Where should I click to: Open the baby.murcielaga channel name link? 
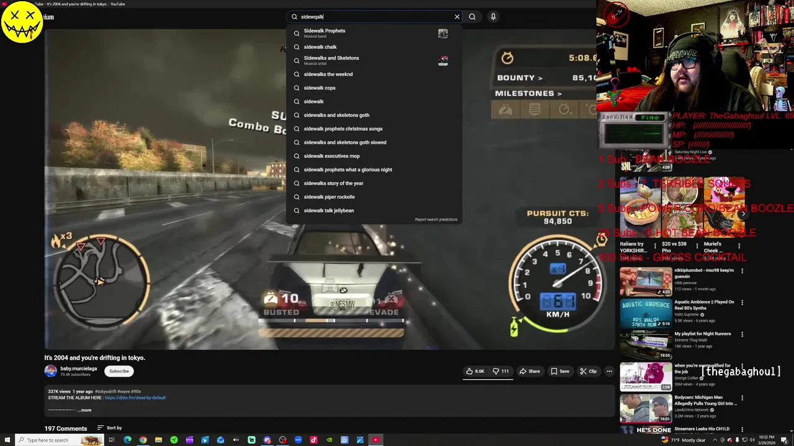[78, 369]
